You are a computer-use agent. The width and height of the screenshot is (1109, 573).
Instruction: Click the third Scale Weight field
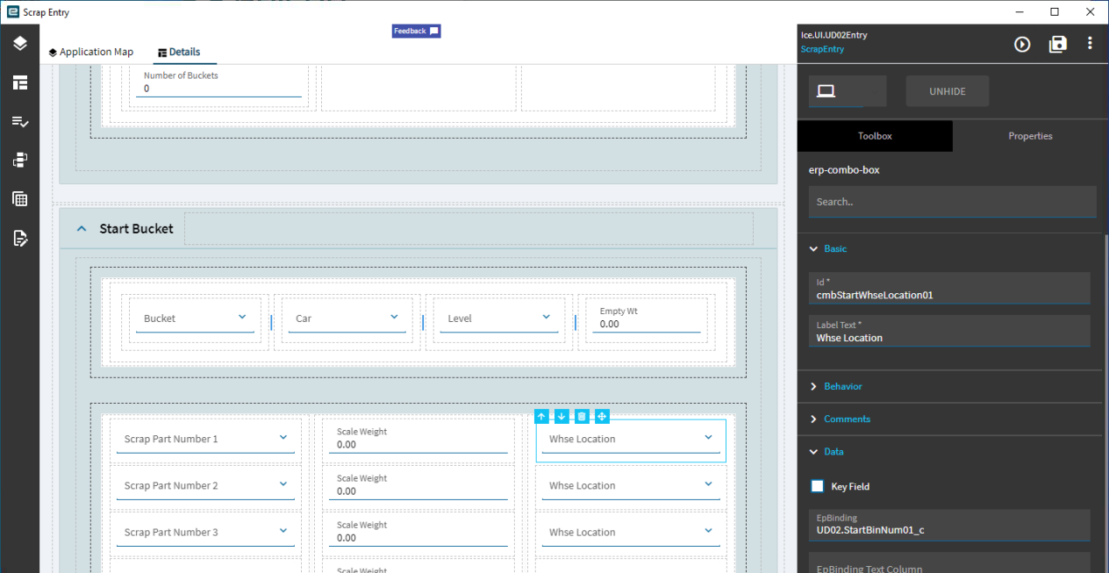[419, 532]
